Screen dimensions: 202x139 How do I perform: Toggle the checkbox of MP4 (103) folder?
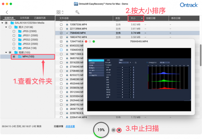point(14,57)
